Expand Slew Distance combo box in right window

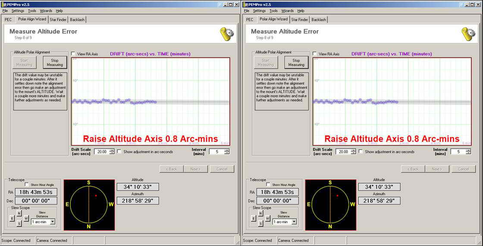(294, 221)
